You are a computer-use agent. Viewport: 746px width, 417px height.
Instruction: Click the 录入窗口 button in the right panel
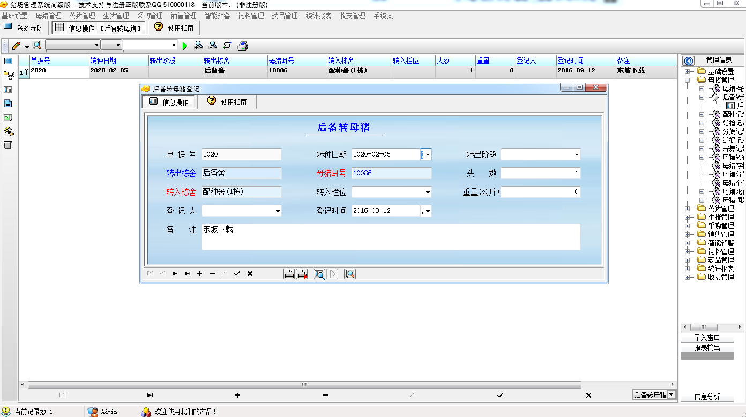click(x=707, y=338)
